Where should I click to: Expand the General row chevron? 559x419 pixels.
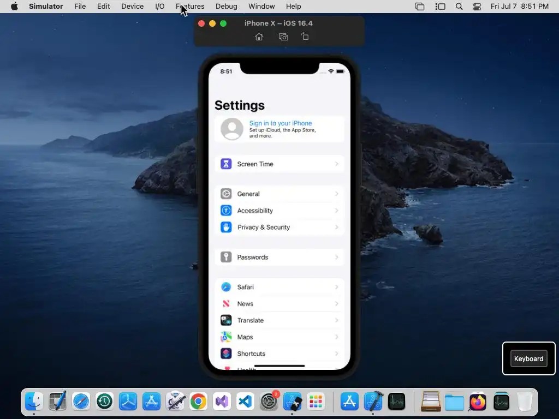pos(336,194)
